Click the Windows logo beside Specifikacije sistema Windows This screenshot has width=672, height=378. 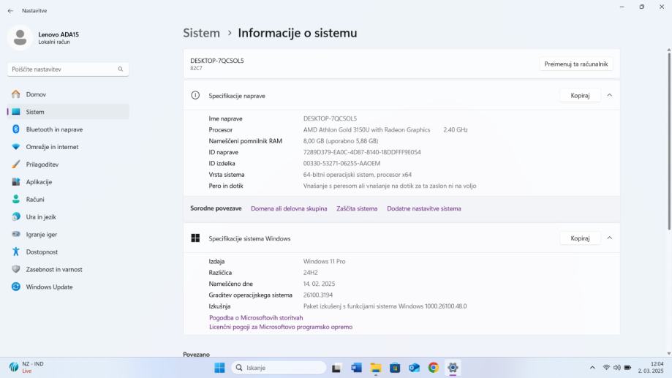coord(195,238)
